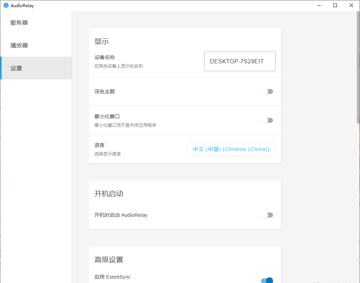Minimize the AudioRelay window
360x283 pixels.
click(x=319, y=5)
